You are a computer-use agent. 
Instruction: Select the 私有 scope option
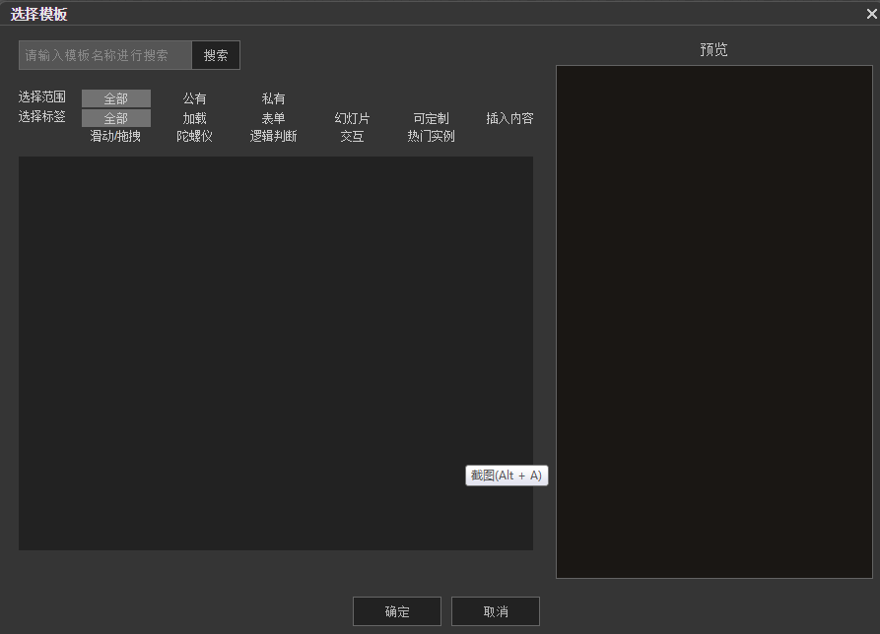point(273,98)
